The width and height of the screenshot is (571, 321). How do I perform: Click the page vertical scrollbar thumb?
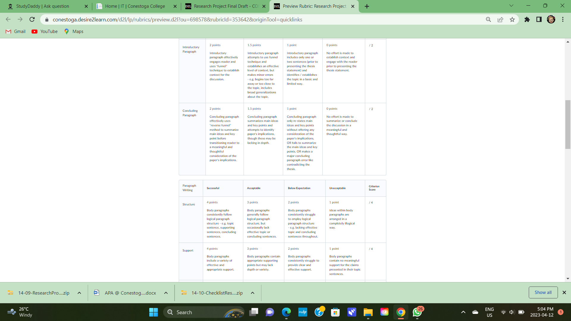pyautogui.click(x=568, y=125)
